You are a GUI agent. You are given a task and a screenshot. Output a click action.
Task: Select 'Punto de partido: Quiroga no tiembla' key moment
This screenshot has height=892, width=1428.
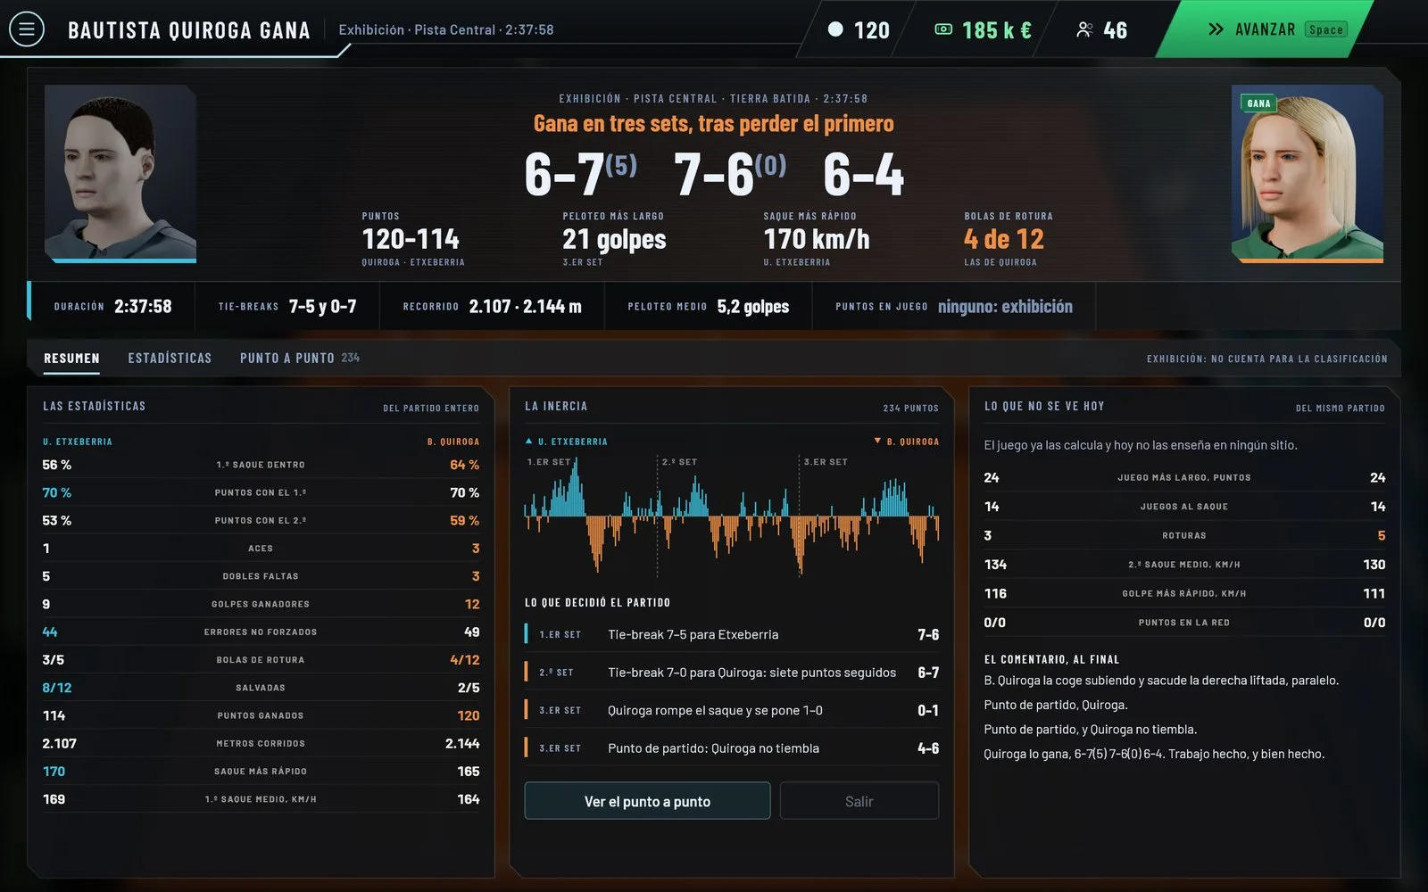(x=732, y=748)
